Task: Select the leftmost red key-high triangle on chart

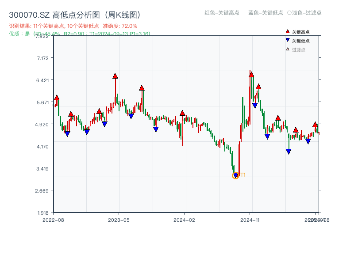Action: point(57,98)
